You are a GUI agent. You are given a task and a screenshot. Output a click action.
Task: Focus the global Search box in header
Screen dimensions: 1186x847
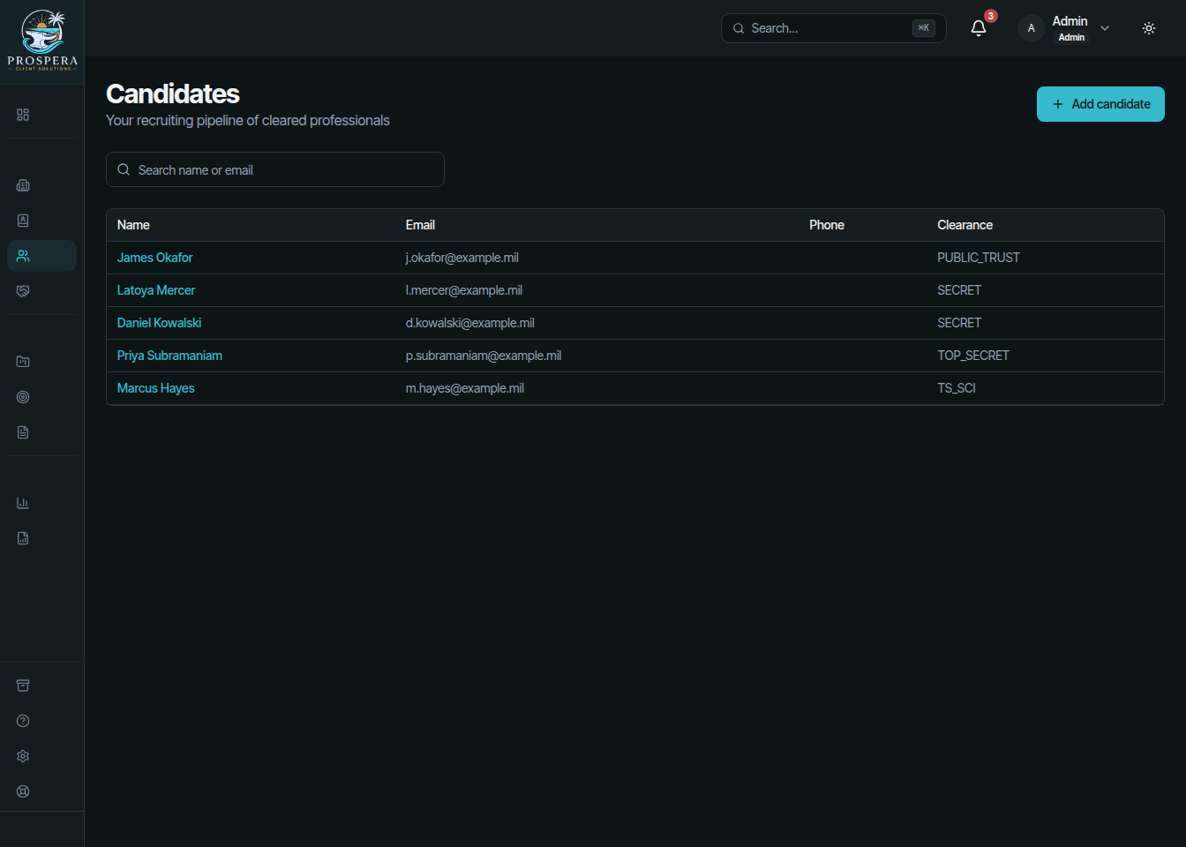(834, 28)
